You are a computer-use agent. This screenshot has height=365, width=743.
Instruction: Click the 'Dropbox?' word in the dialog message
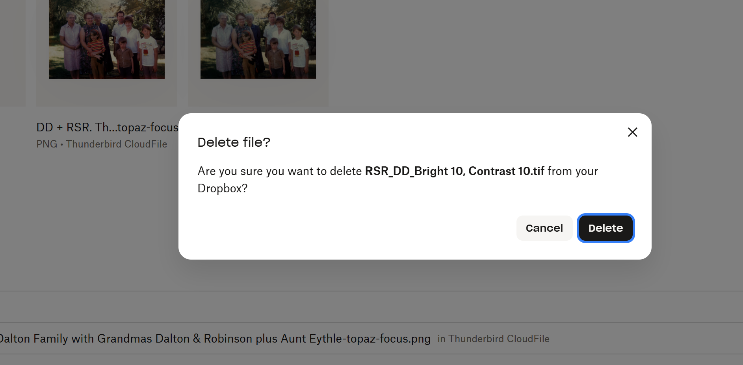(x=222, y=188)
